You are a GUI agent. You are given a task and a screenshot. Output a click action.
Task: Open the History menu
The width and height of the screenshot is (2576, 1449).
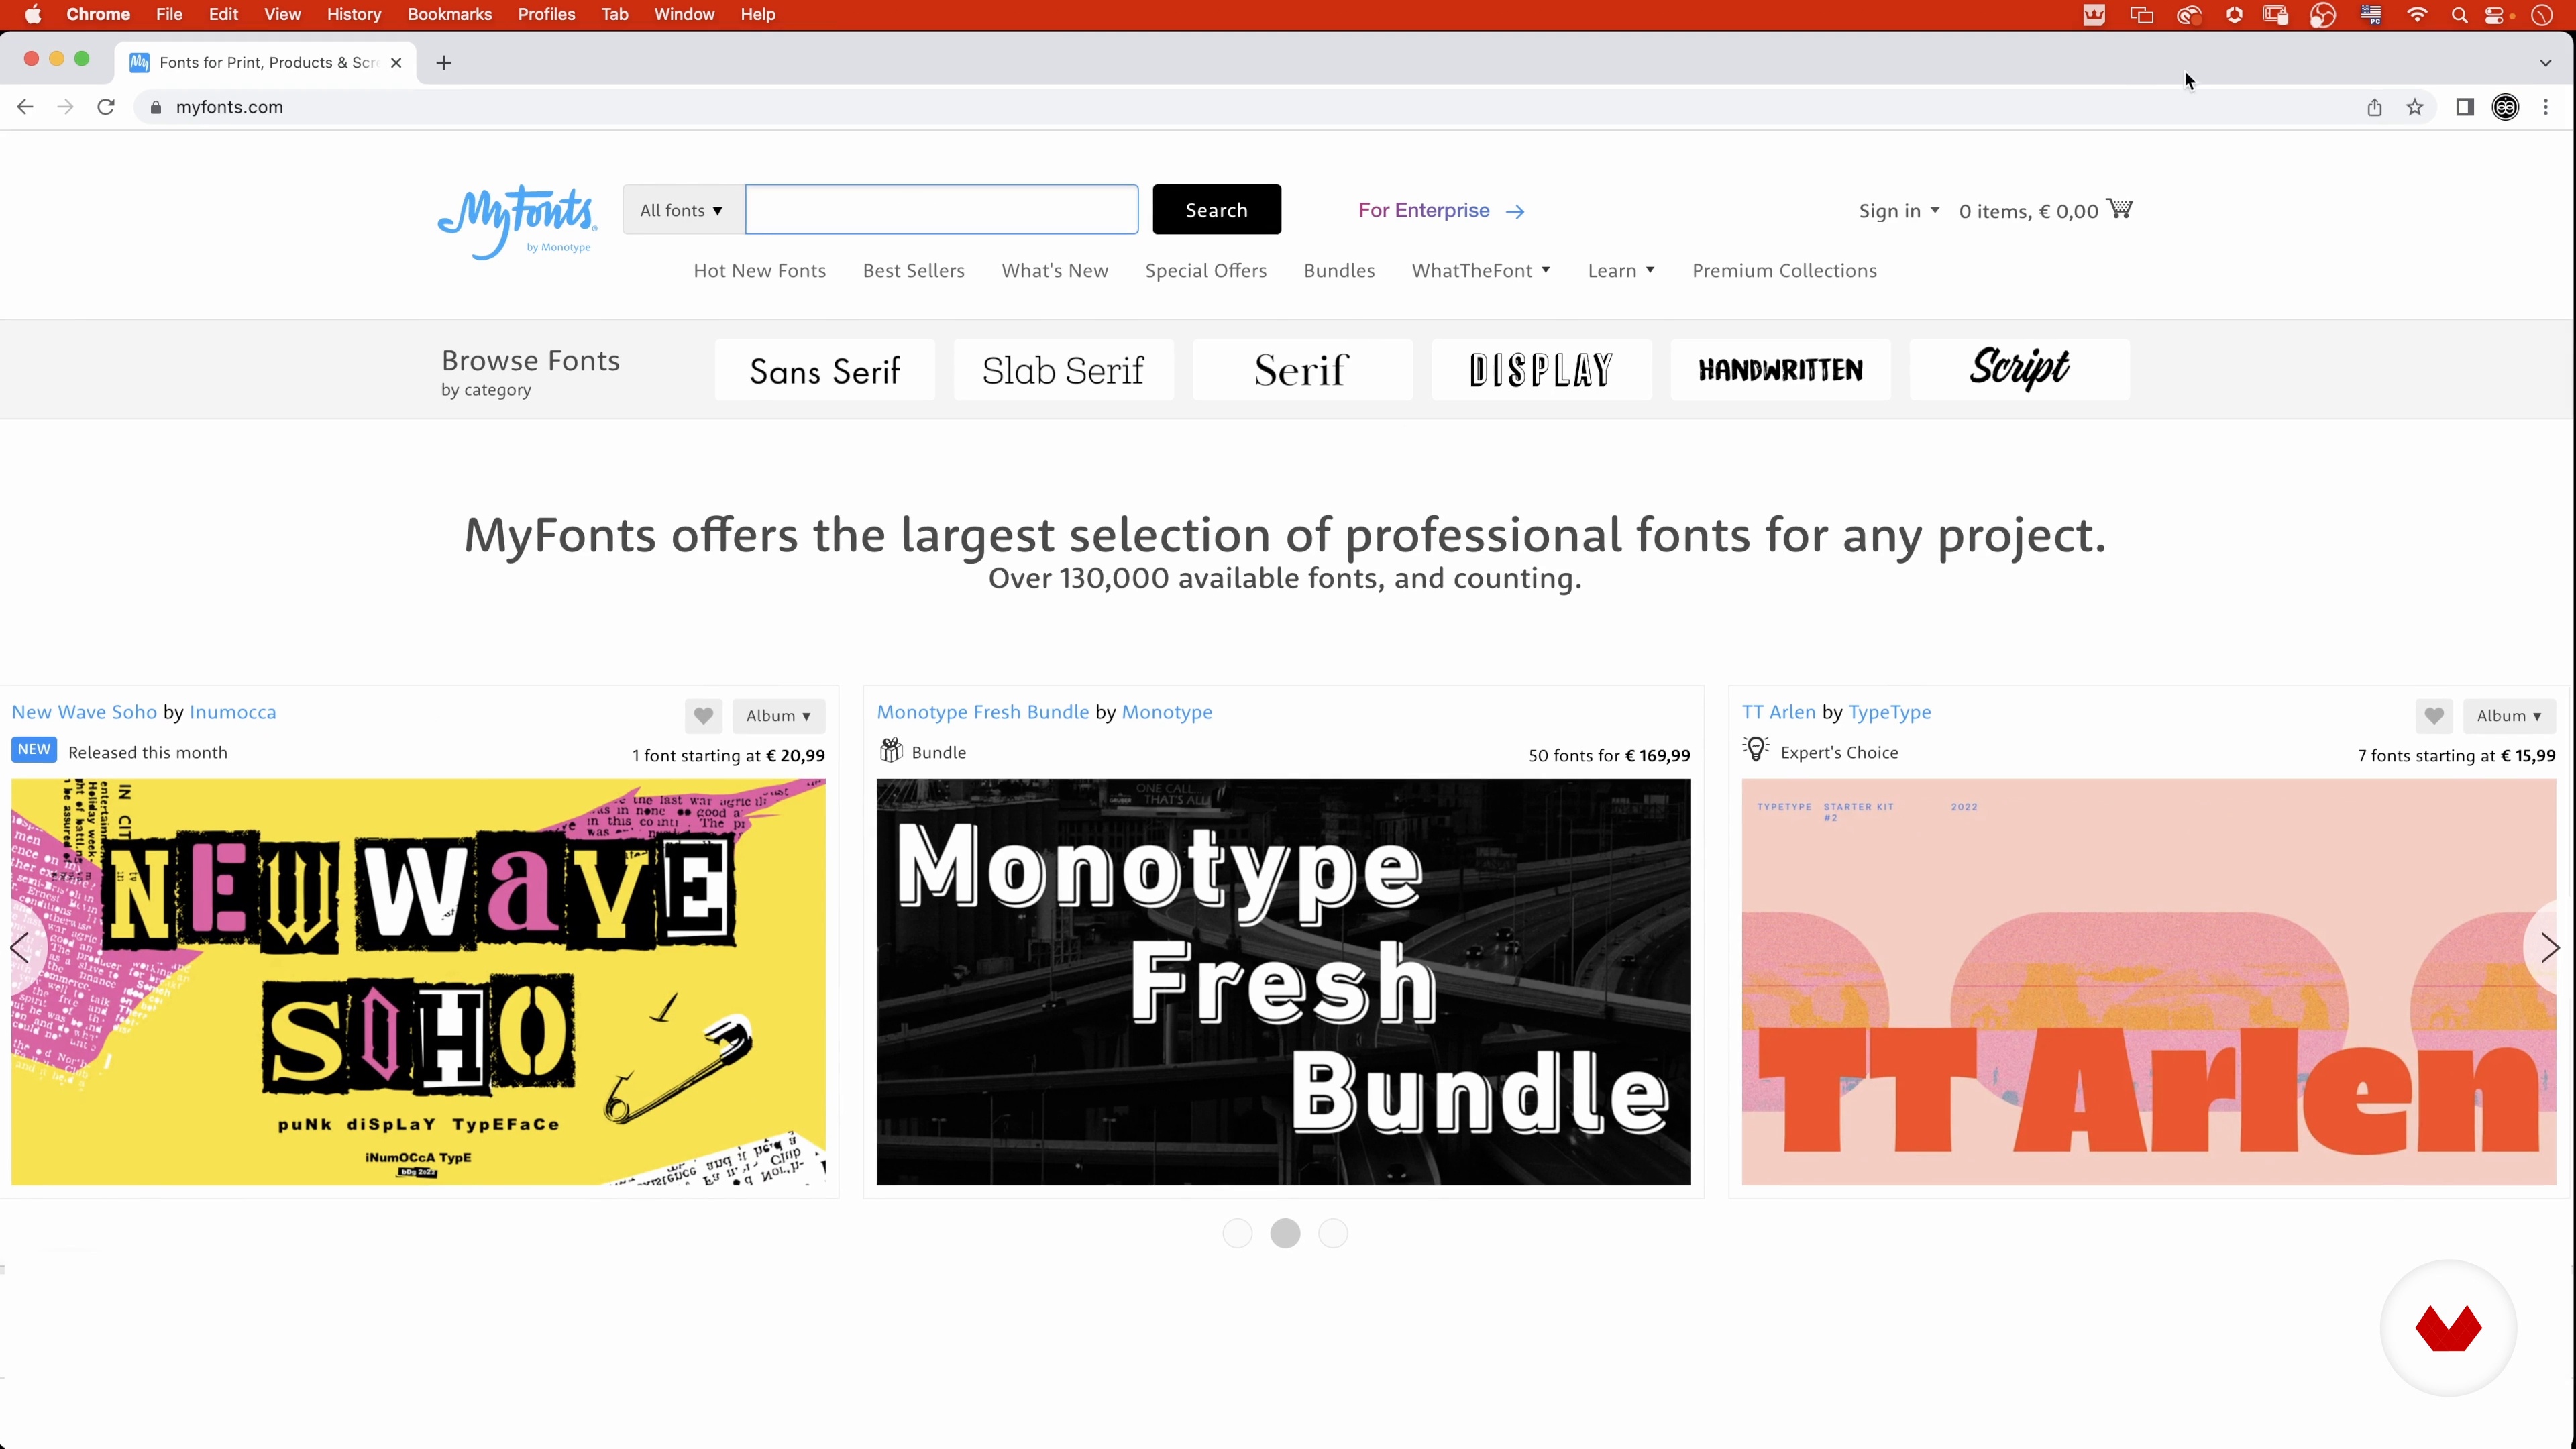(x=354, y=14)
